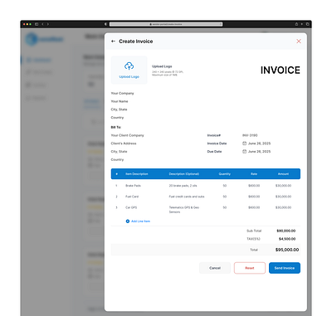The image size is (332, 316).
Task: Edit the Your Client Company field
Action: pos(127,135)
